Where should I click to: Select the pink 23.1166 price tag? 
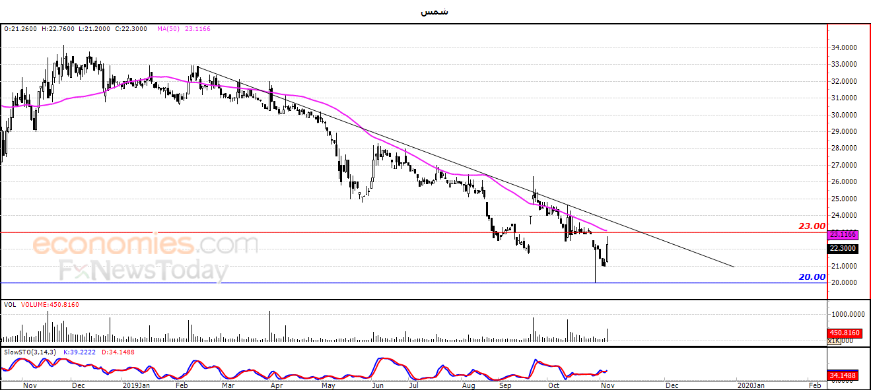click(x=843, y=234)
